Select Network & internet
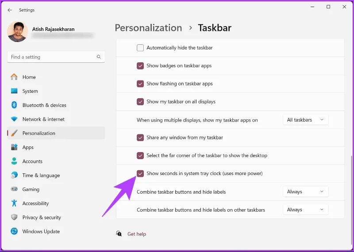This screenshot has height=252, width=354. pos(56,119)
